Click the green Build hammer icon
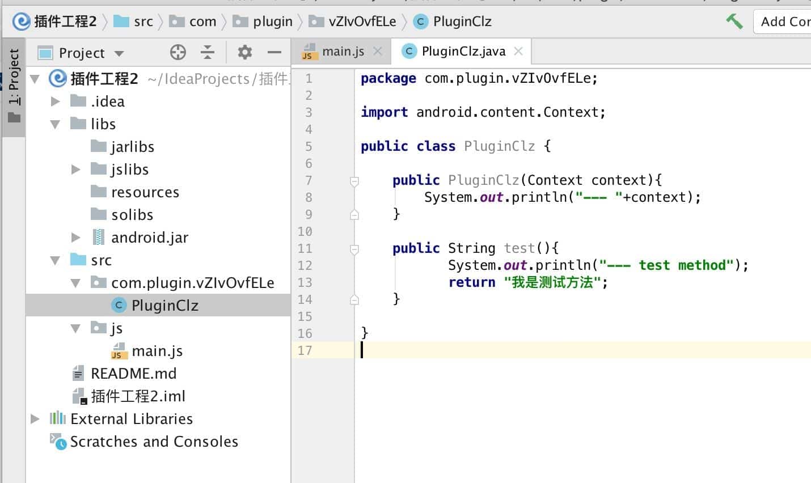 pyautogui.click(x=734, y=22)
